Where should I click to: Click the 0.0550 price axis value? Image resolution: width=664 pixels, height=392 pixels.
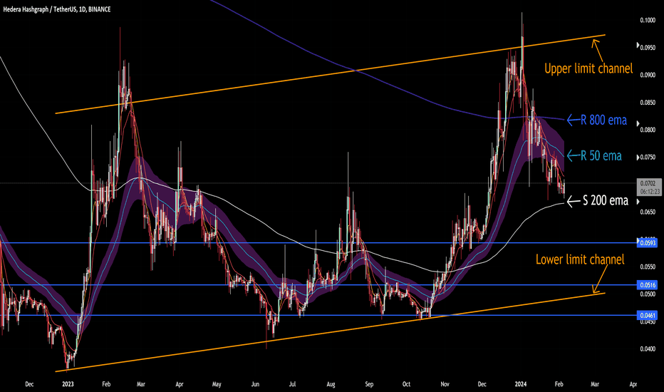[648, 267]
